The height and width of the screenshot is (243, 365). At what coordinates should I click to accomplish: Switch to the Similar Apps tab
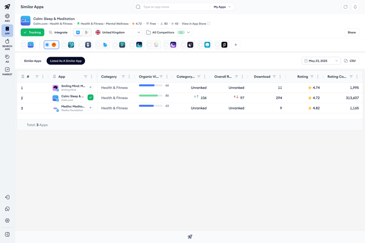[33, 61]
